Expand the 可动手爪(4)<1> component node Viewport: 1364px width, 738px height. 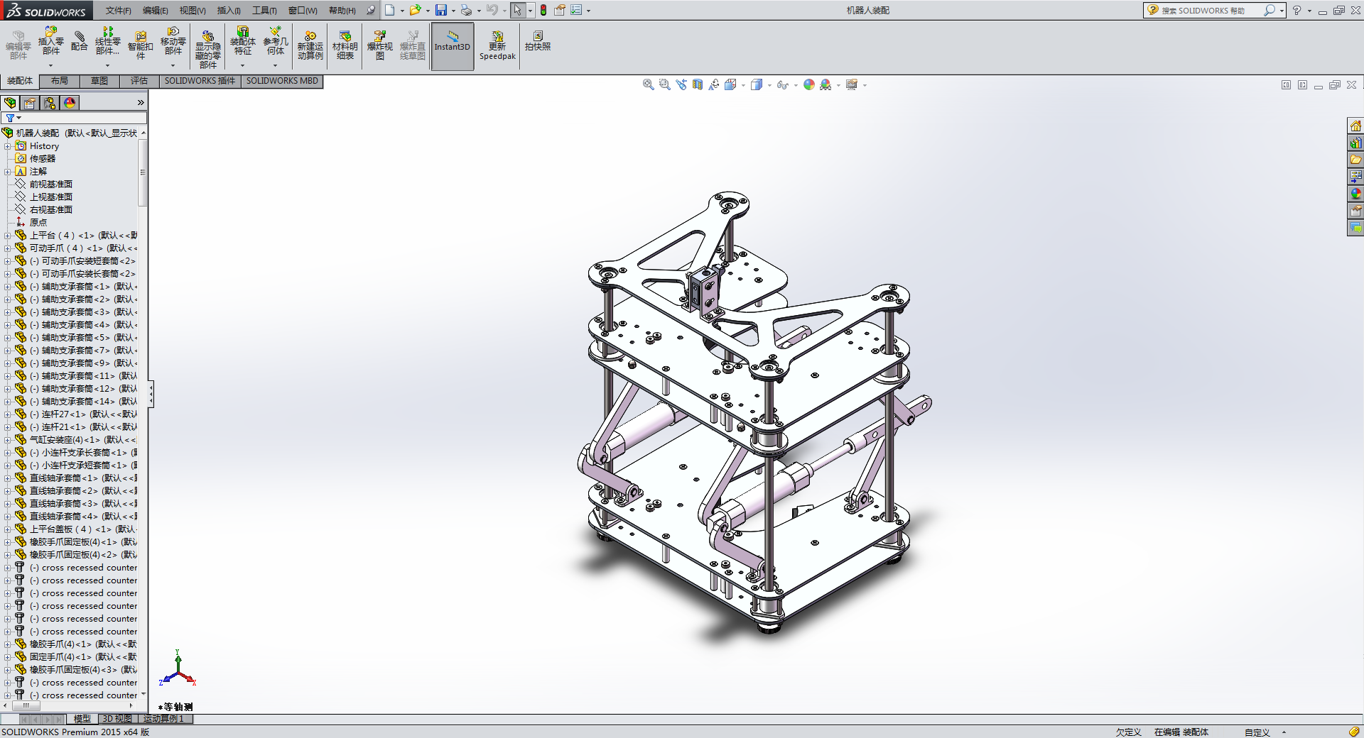pos(8,248)
